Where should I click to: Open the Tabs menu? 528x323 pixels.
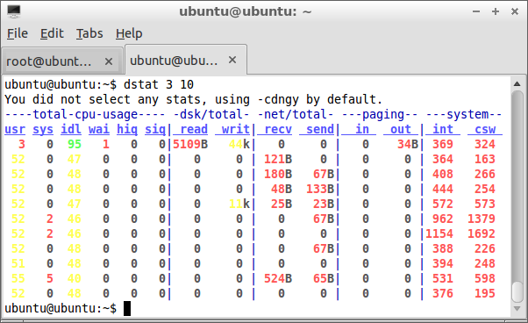89,33
